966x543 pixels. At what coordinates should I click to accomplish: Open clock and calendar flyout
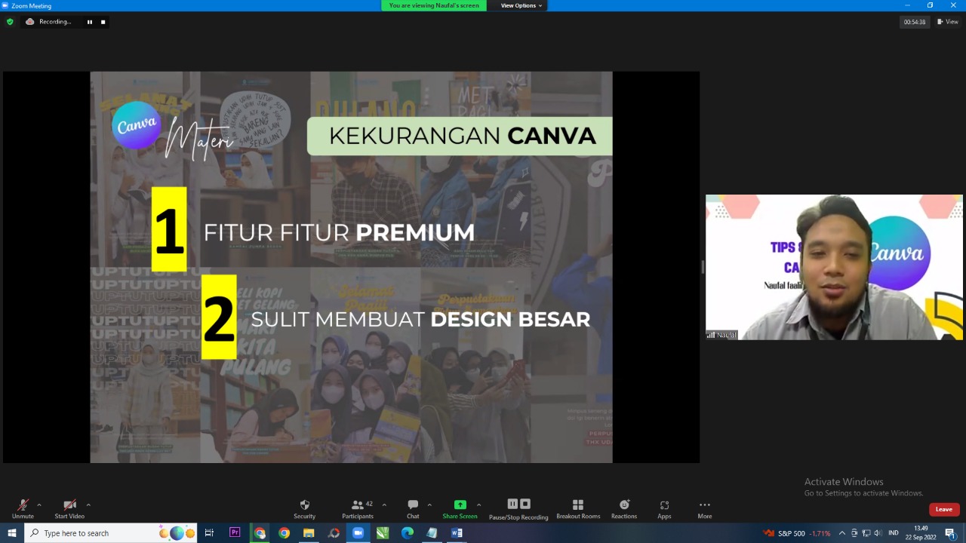click(921, 532)
